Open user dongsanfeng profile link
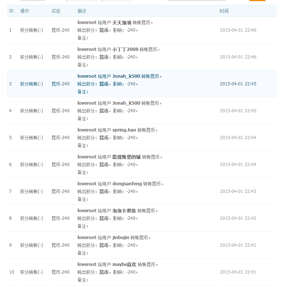This screenshot has width=284, height=287. [127, 184]
